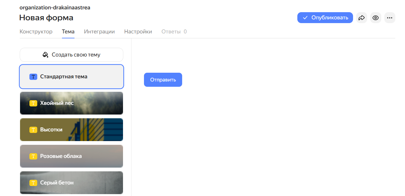
Task: Choose the Розовые облака theme
Action: click(71, 156)
